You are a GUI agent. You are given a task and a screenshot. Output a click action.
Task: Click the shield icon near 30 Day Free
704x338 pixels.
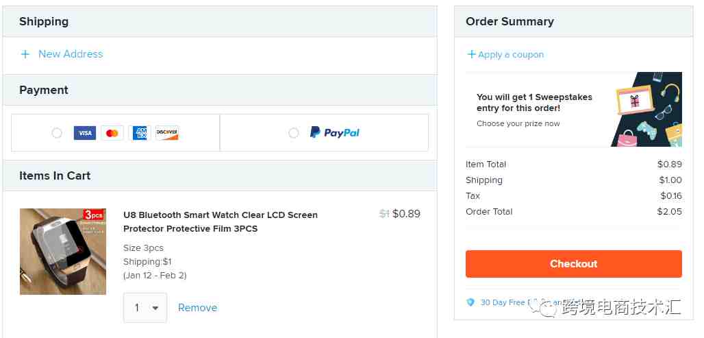tap(470, 302)
